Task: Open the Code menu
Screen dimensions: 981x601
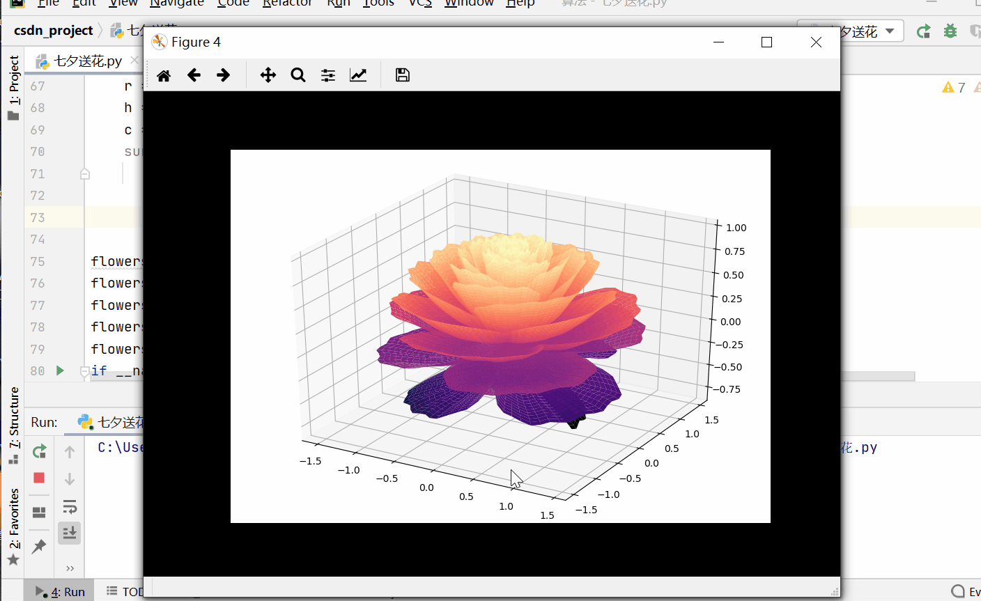Action: [x=233, y=3]
